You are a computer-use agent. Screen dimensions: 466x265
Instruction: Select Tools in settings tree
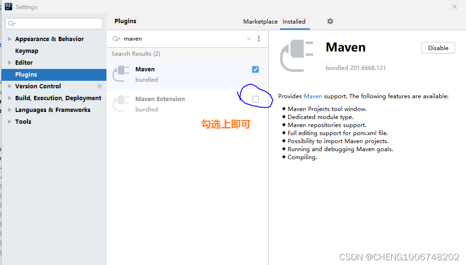[23, 121]
